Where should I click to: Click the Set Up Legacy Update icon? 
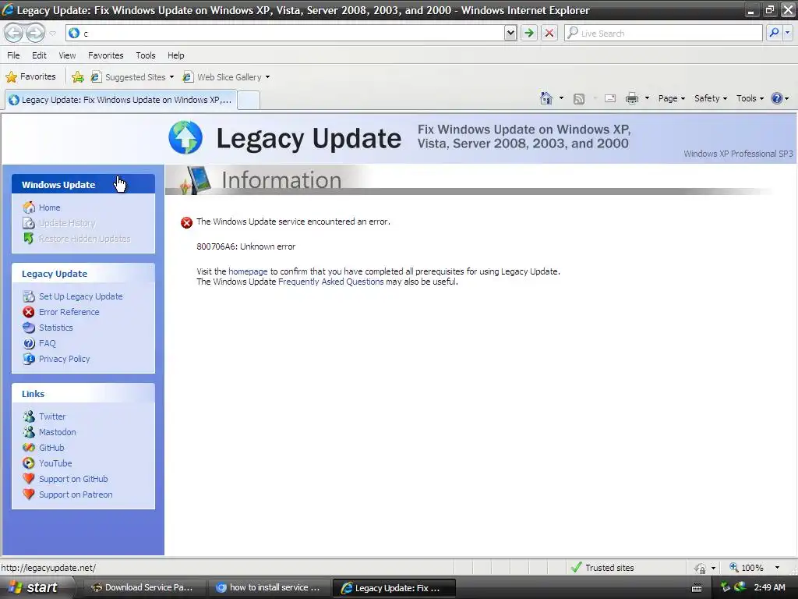29,296
